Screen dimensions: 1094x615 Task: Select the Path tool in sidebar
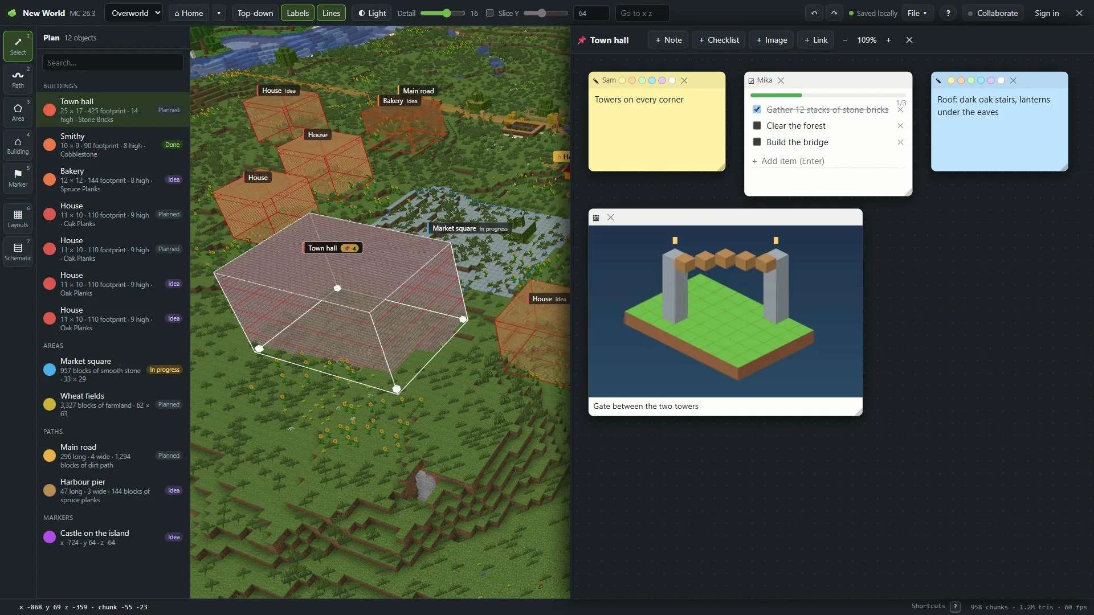(18, 79)
